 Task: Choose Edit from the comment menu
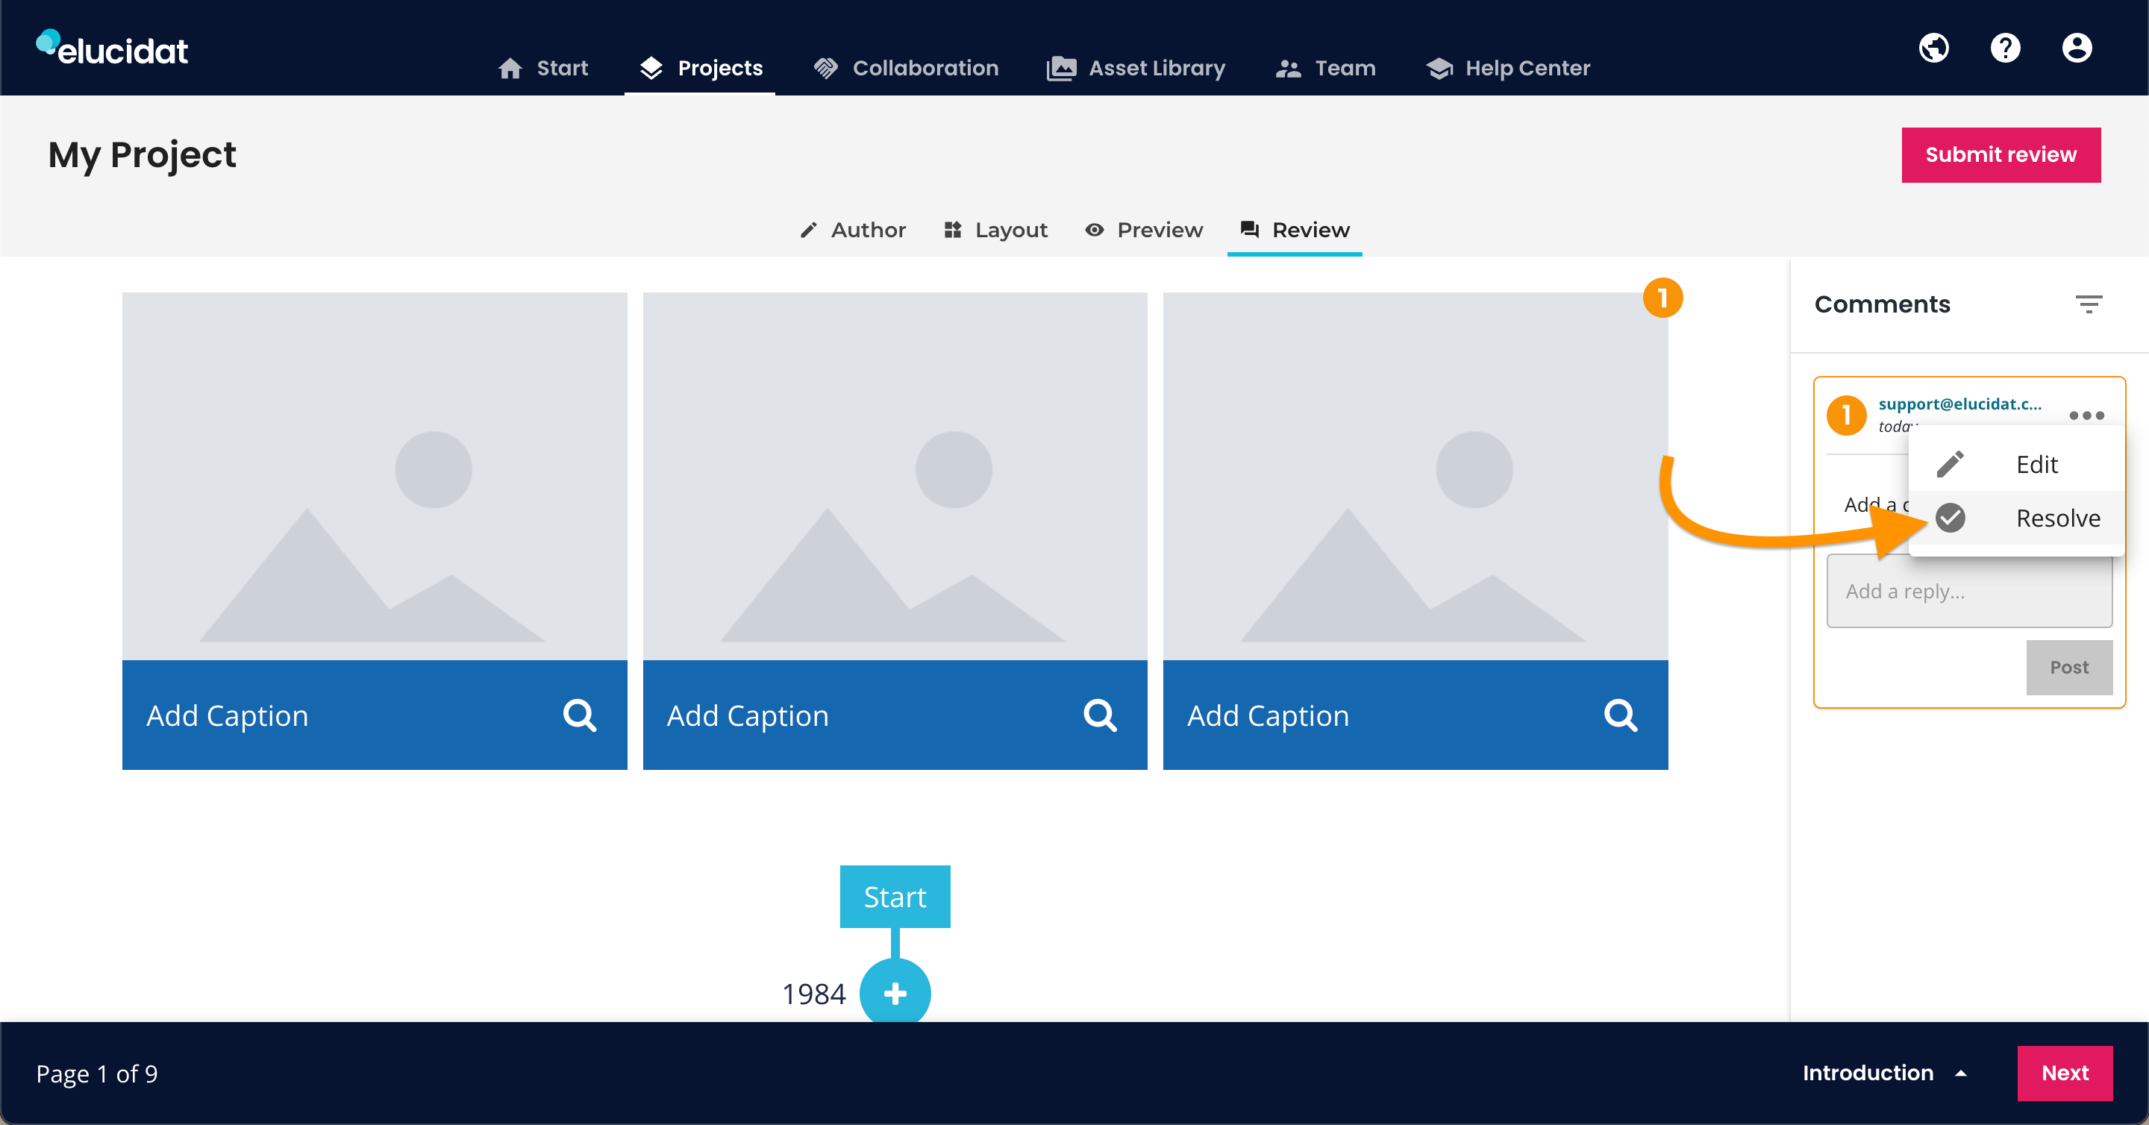click(2016, 465)
